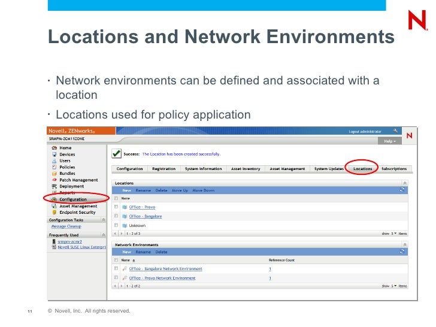This screenshot has height=327, width=436.
Task: Collapse the Locations panel
Action: (x=405, y=183)
